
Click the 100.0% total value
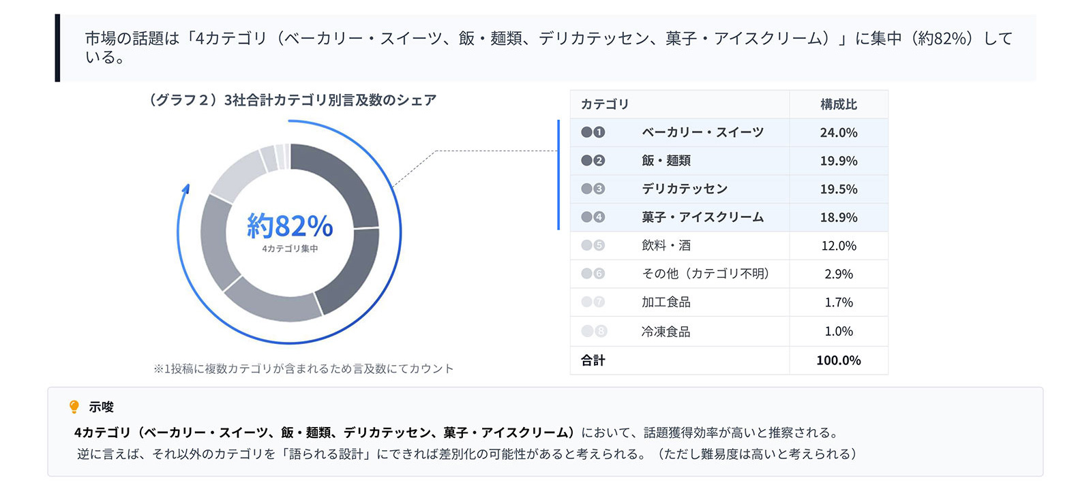coord(838,360)
